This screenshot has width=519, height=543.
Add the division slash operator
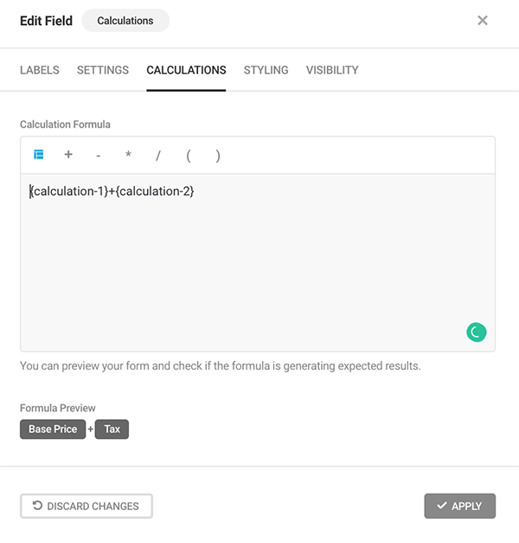(x=158, y=156)
